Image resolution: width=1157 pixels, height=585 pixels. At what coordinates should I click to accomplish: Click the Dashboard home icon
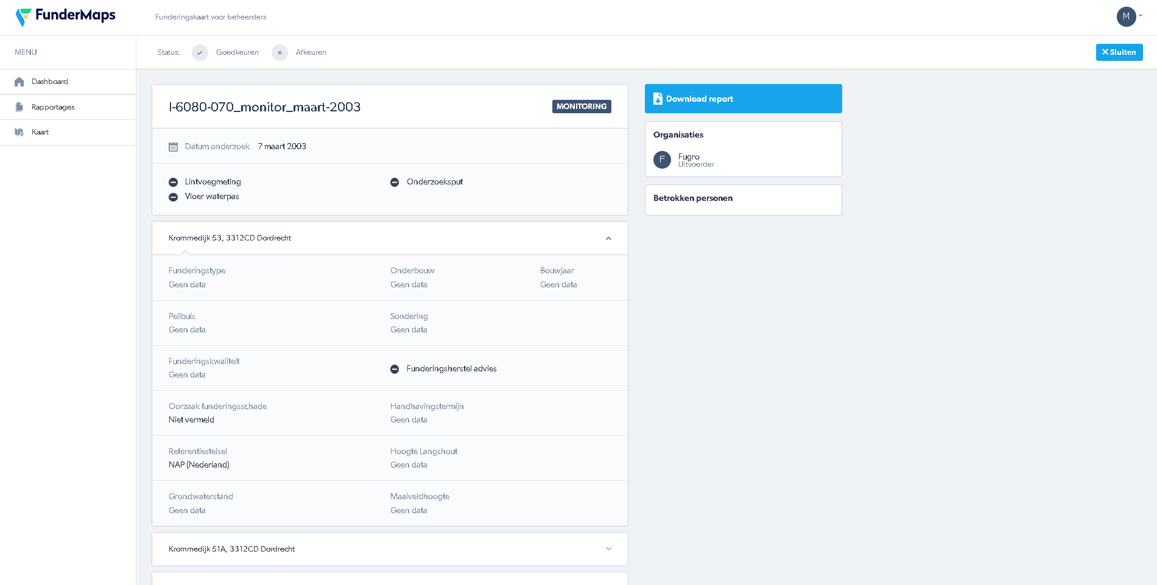pyautogui.click(x=19, y=82)
